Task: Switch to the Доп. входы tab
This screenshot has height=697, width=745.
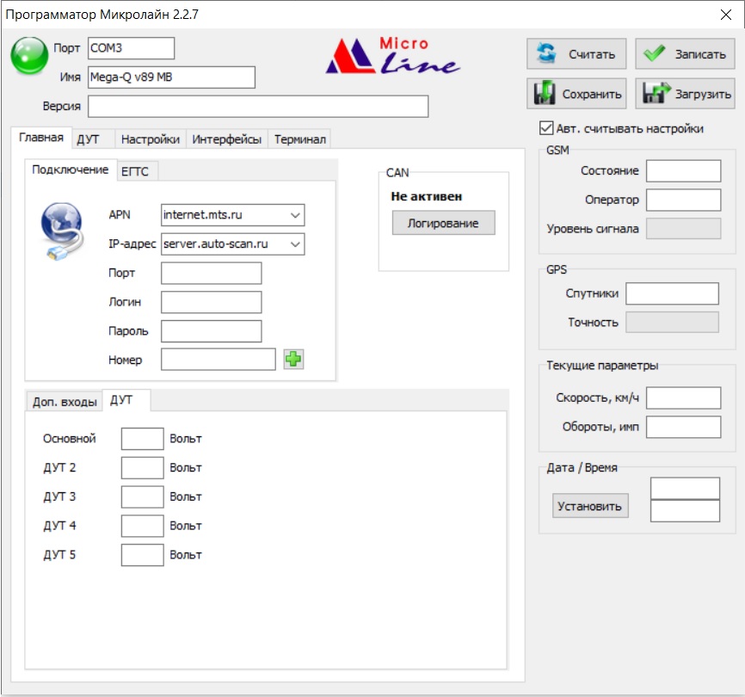Action: pos(65,402)
